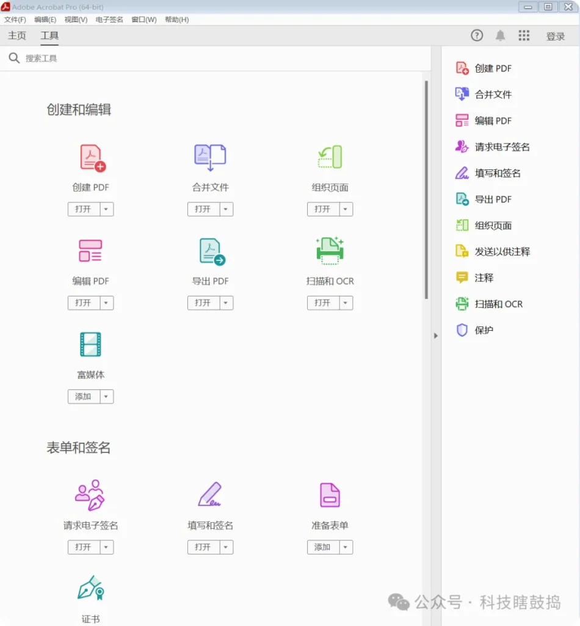Select 注释 comment tool in right sidebar
This screenshot has height=626, width=580.
tap(474, 278)
